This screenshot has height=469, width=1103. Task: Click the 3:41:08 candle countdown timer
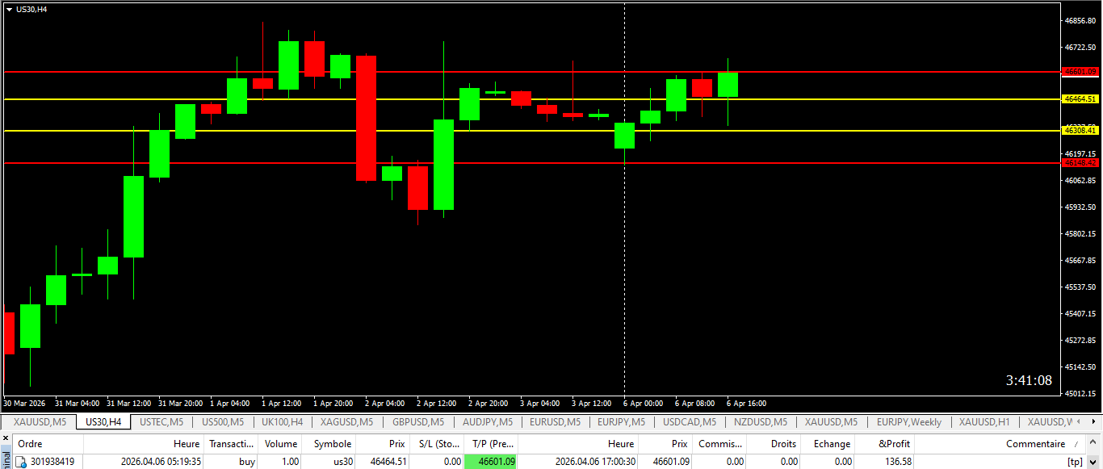pyautogui.click(x=1029, y=380)
